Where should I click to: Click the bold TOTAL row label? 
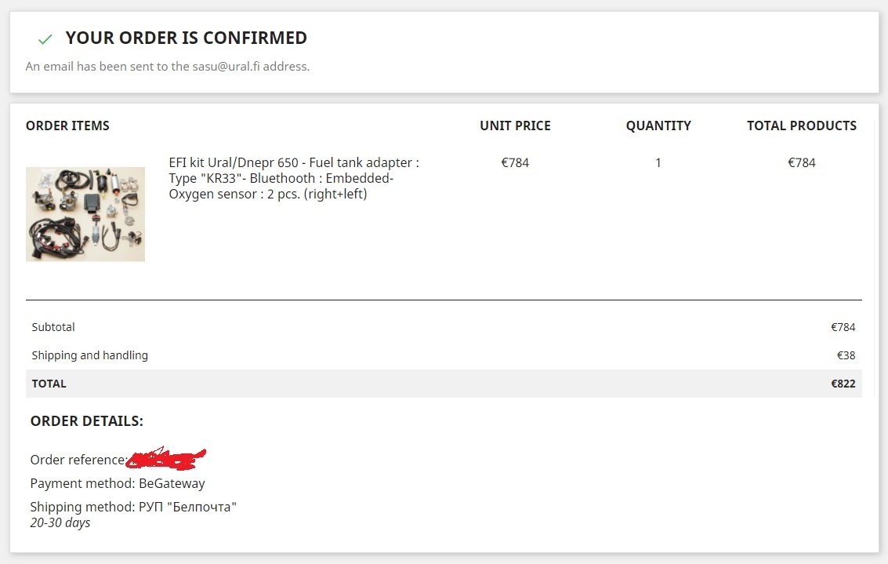(49, 384)
